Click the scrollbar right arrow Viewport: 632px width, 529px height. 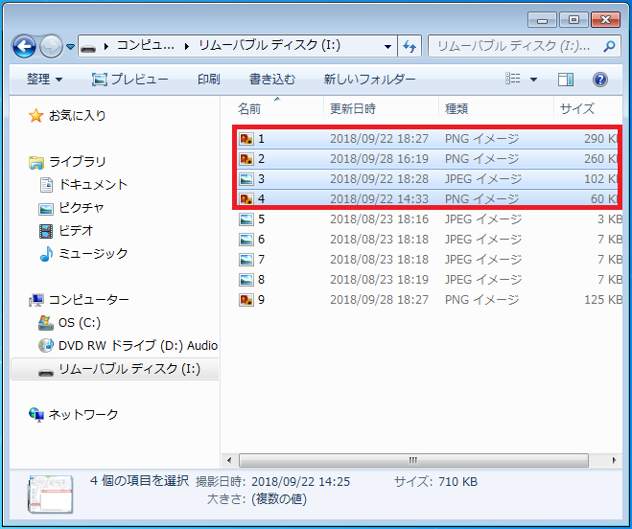(x=615, y=460)
